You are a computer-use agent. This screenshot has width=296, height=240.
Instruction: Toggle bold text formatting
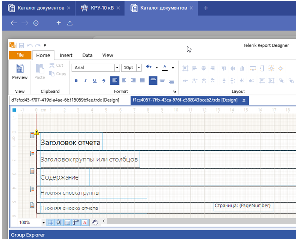[x=76, y=80]
